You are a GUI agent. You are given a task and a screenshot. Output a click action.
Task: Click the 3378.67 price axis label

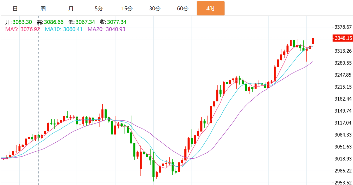(x=343, y=27)
